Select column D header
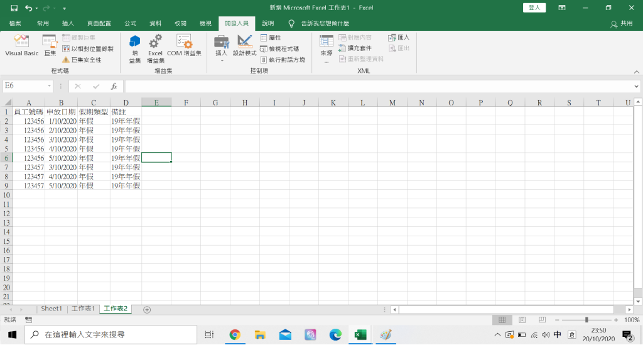 [x=126, y=102]
